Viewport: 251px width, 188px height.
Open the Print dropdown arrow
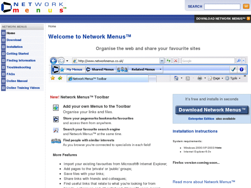coord(205,78)
